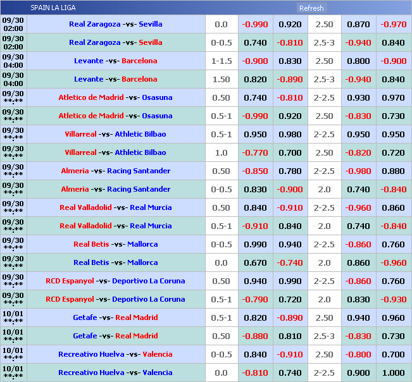The height and width of the screenshot is (382, 412).
Task: Click the -0.770 odds for Villarreal vs Athletic Bilbao
Action: click(x=255, y=152)
